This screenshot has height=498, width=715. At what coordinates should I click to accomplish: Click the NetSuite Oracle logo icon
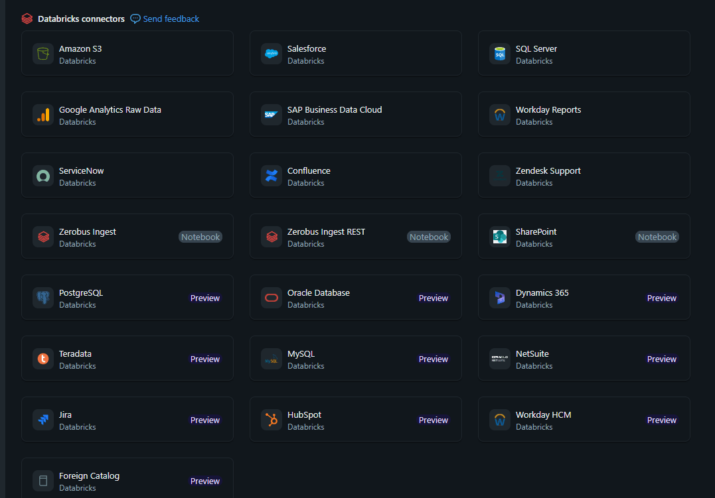coord(500,359)
